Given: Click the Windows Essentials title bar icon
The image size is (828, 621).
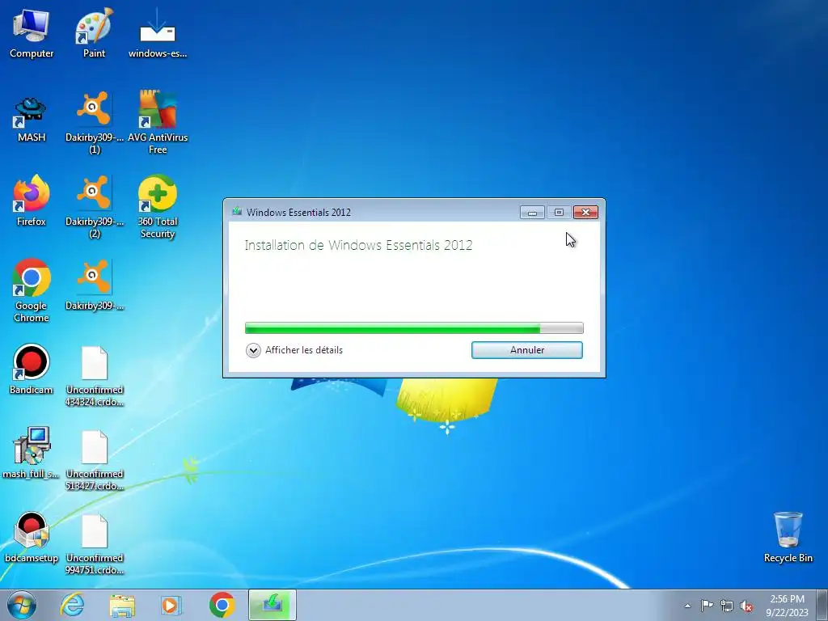Looking at the screenshot, I should tap(237, 212).
